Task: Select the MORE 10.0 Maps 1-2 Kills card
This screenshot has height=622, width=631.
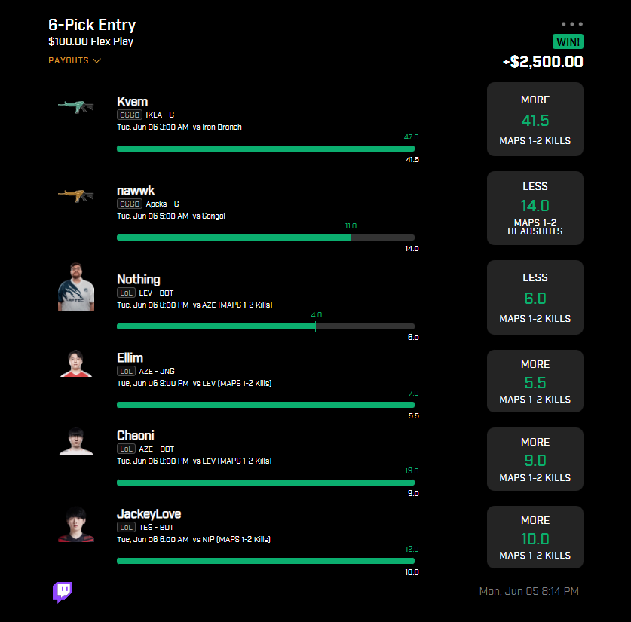Action: (535, 537)
